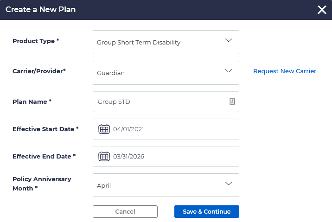Open the Policy Anniversary Month dropdown

coord(228,184)
